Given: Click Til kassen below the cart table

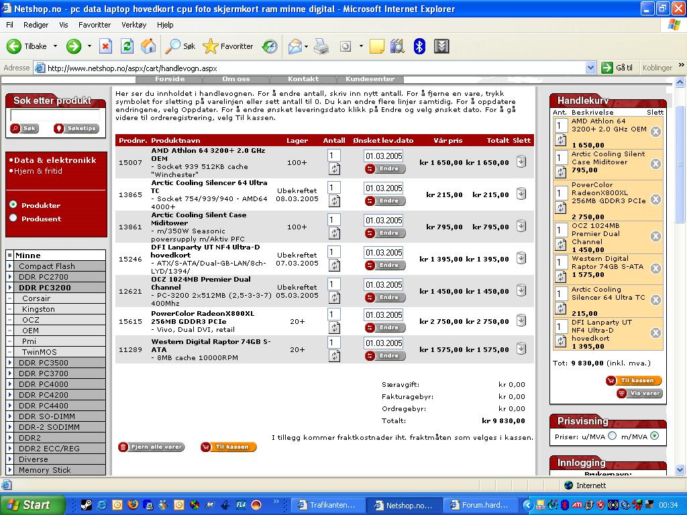Looking at the screenshot, I should 228,447.
